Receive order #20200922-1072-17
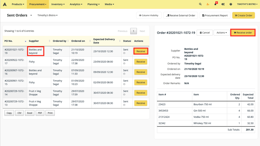 click(x=141, y=62)
